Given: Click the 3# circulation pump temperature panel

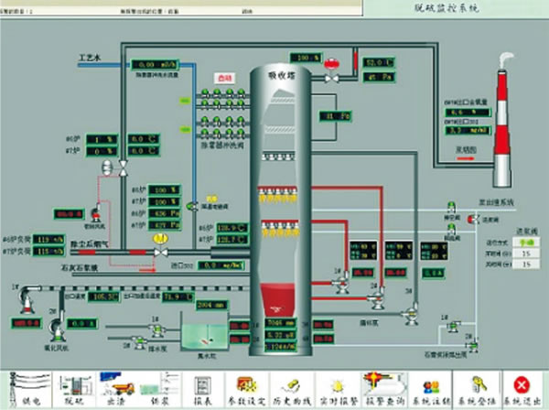Looking at the screenshot, I should point(434,251).
